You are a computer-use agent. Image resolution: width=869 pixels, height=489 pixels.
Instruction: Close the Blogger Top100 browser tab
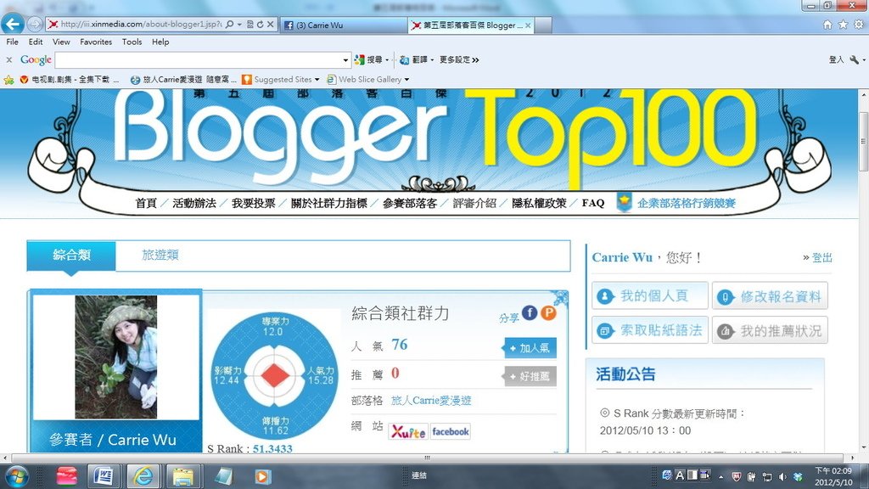click(x=528, y=25)
